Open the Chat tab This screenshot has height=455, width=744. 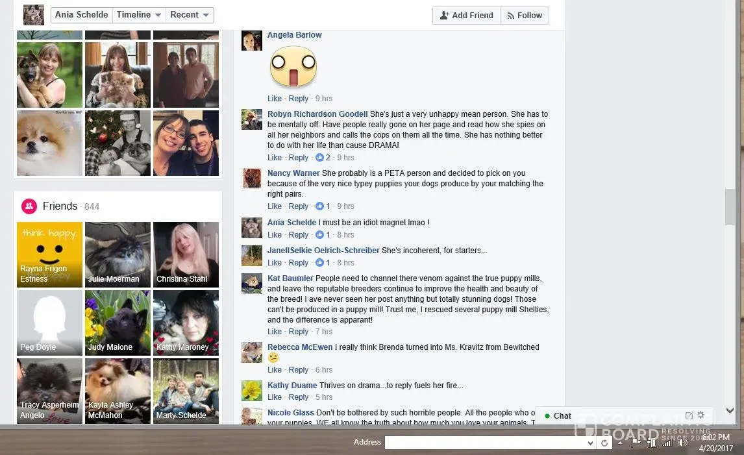click(562, 415)
